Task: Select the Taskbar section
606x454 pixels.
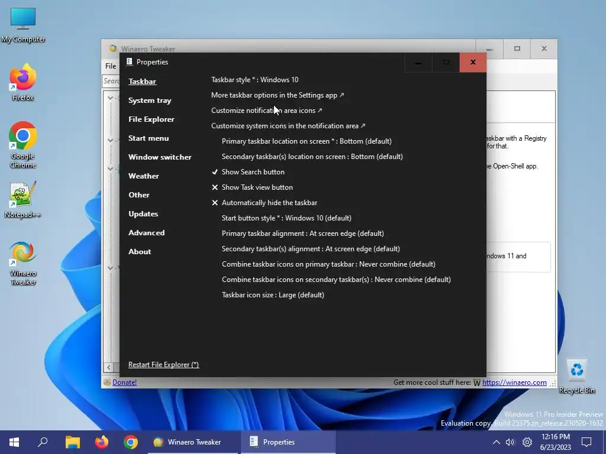Action: pyautogui.click(x=142, y=82)
